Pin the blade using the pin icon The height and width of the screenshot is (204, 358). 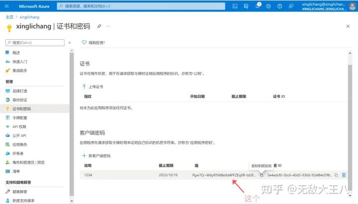click(99, 26)
